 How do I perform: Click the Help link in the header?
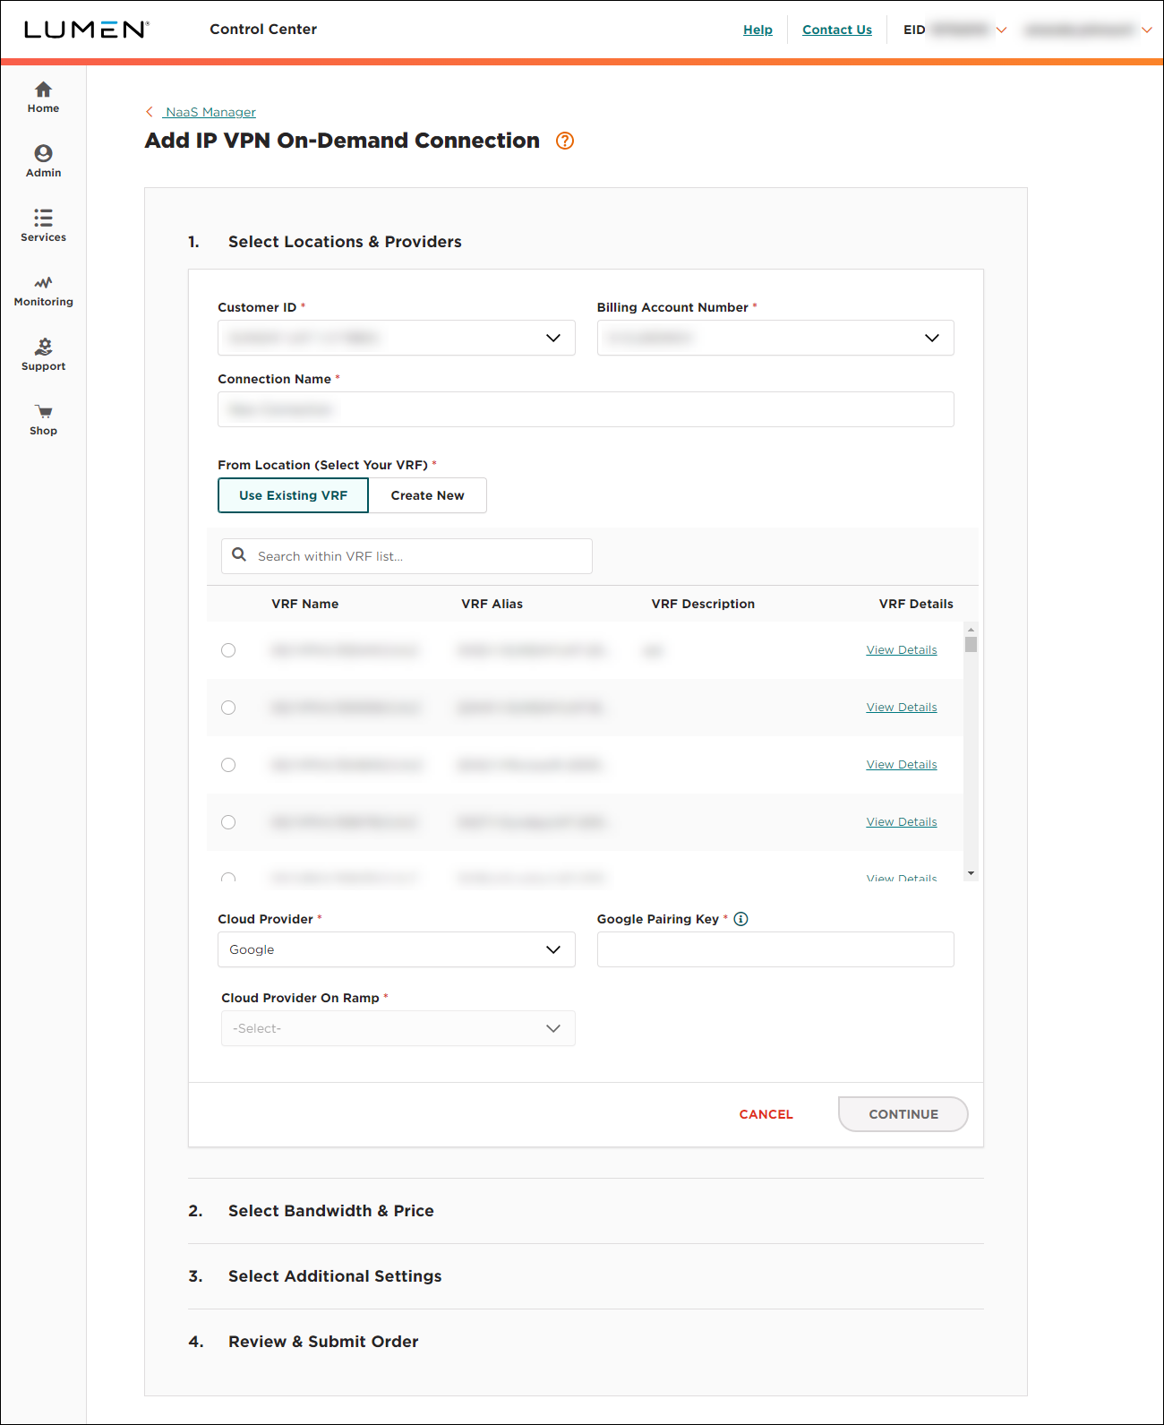pos(757,30)
